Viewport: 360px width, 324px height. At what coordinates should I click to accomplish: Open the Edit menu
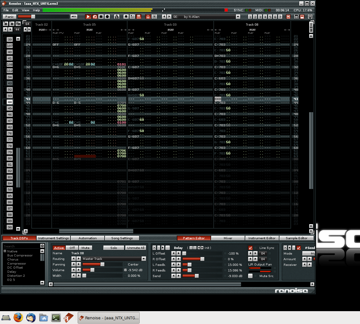[x=15, y=10]
